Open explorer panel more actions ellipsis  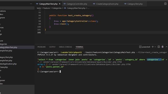[x=31, y=4]
